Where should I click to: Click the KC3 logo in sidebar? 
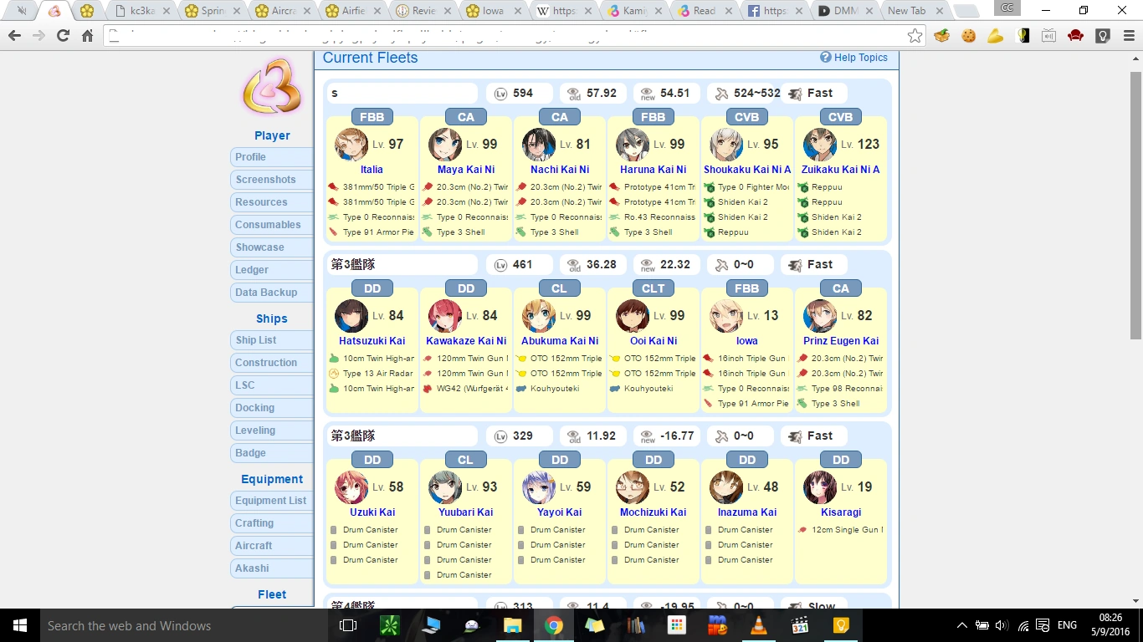(x=272, y=86)
